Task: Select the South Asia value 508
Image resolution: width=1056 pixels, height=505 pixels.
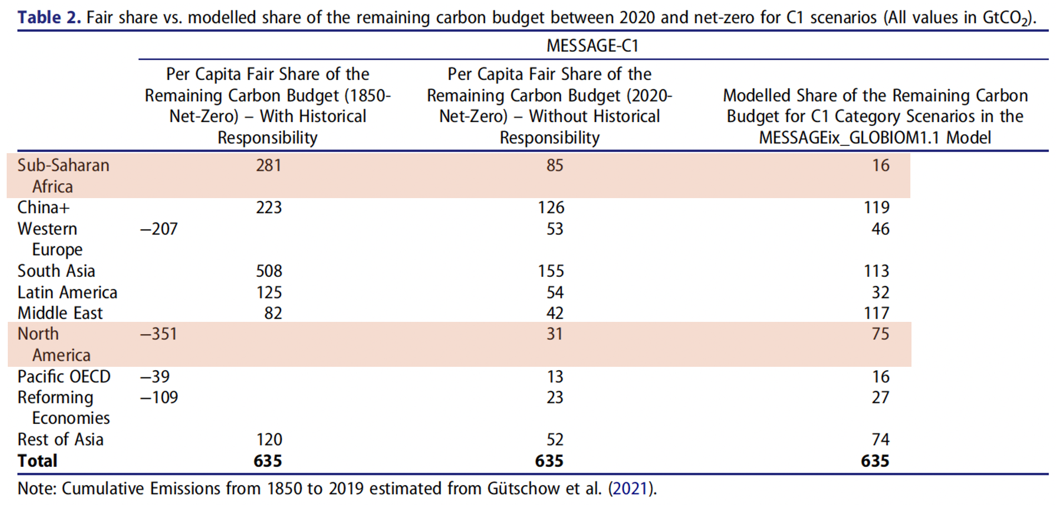Action: pos(269,271)
